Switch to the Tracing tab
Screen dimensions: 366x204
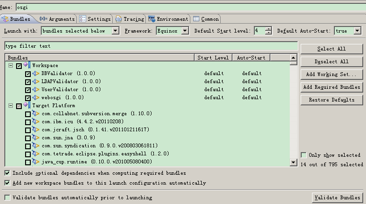(x=130, y=19)
